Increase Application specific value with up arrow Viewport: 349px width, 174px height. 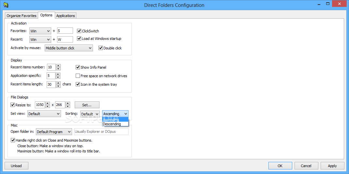point(58,74)
